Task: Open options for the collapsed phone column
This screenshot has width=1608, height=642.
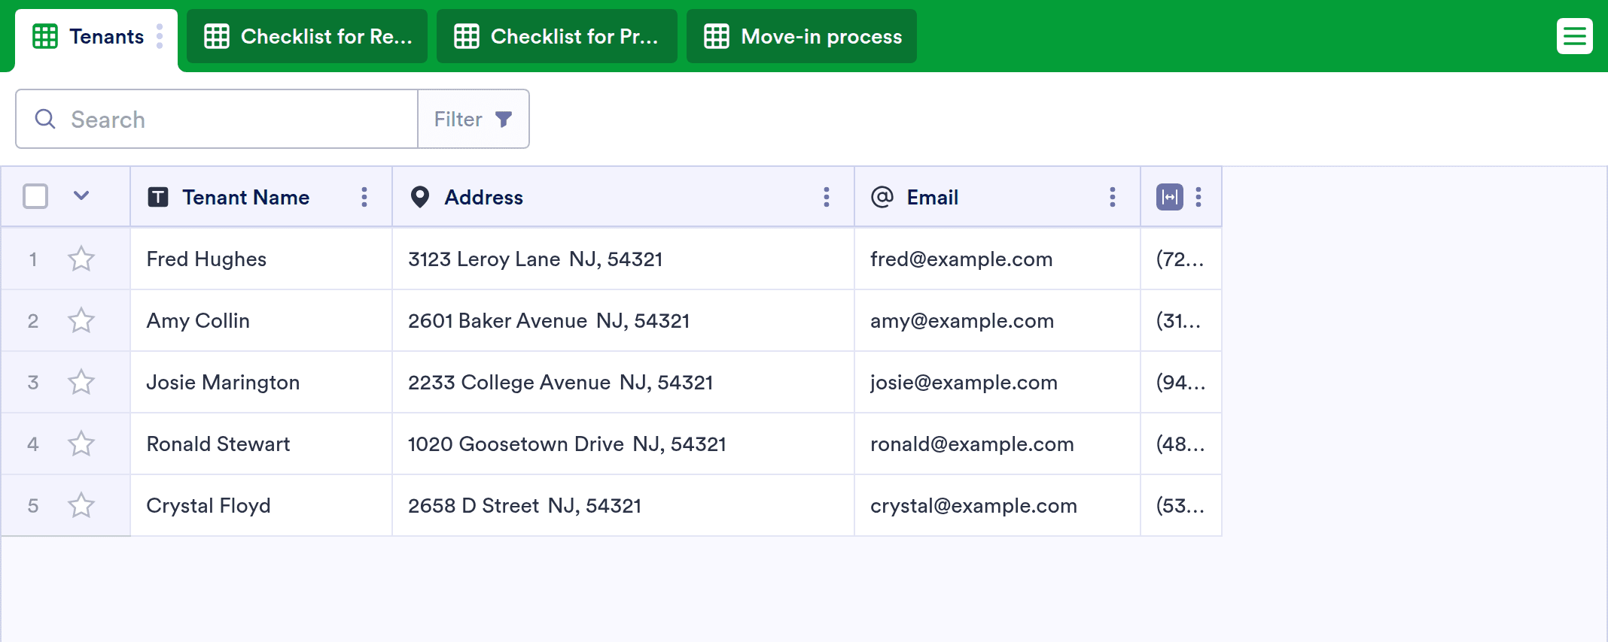Action: coord(1198,197)
